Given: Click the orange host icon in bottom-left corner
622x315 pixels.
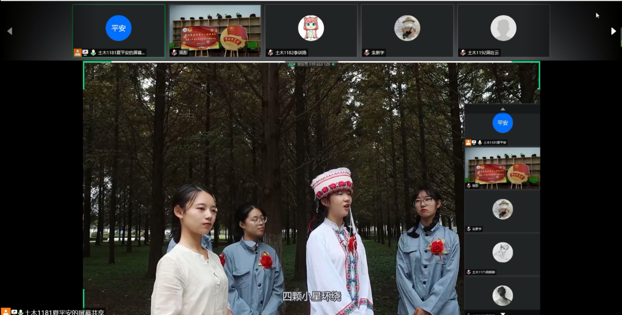Looking at the screenshot, I should (x=6, y=312).
